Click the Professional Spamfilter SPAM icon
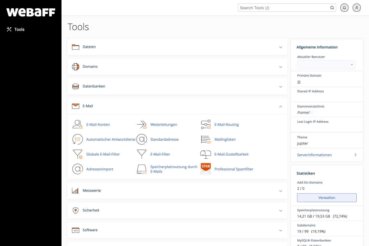The width and height of the screenshot is (369, 246). [x=206, y=169]
